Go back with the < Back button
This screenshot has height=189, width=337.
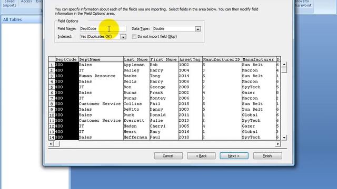[201, 156]
